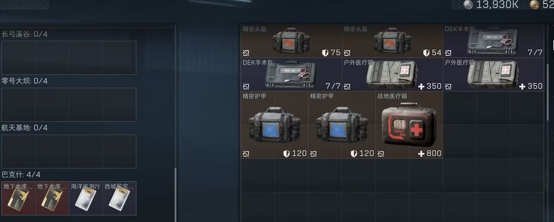Pick the rightmost 户外医疗箱 medical kit

pos(493,75)
